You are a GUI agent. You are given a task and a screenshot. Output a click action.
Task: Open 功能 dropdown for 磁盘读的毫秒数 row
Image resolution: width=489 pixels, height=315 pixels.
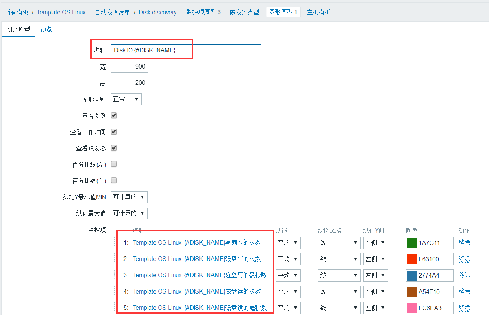pyautogui.click(x=288, y=308)
